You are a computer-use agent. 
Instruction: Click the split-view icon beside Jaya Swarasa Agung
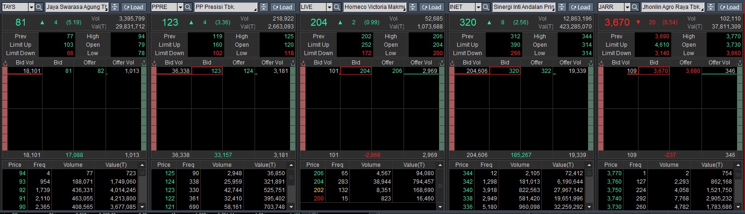[115, 7]
